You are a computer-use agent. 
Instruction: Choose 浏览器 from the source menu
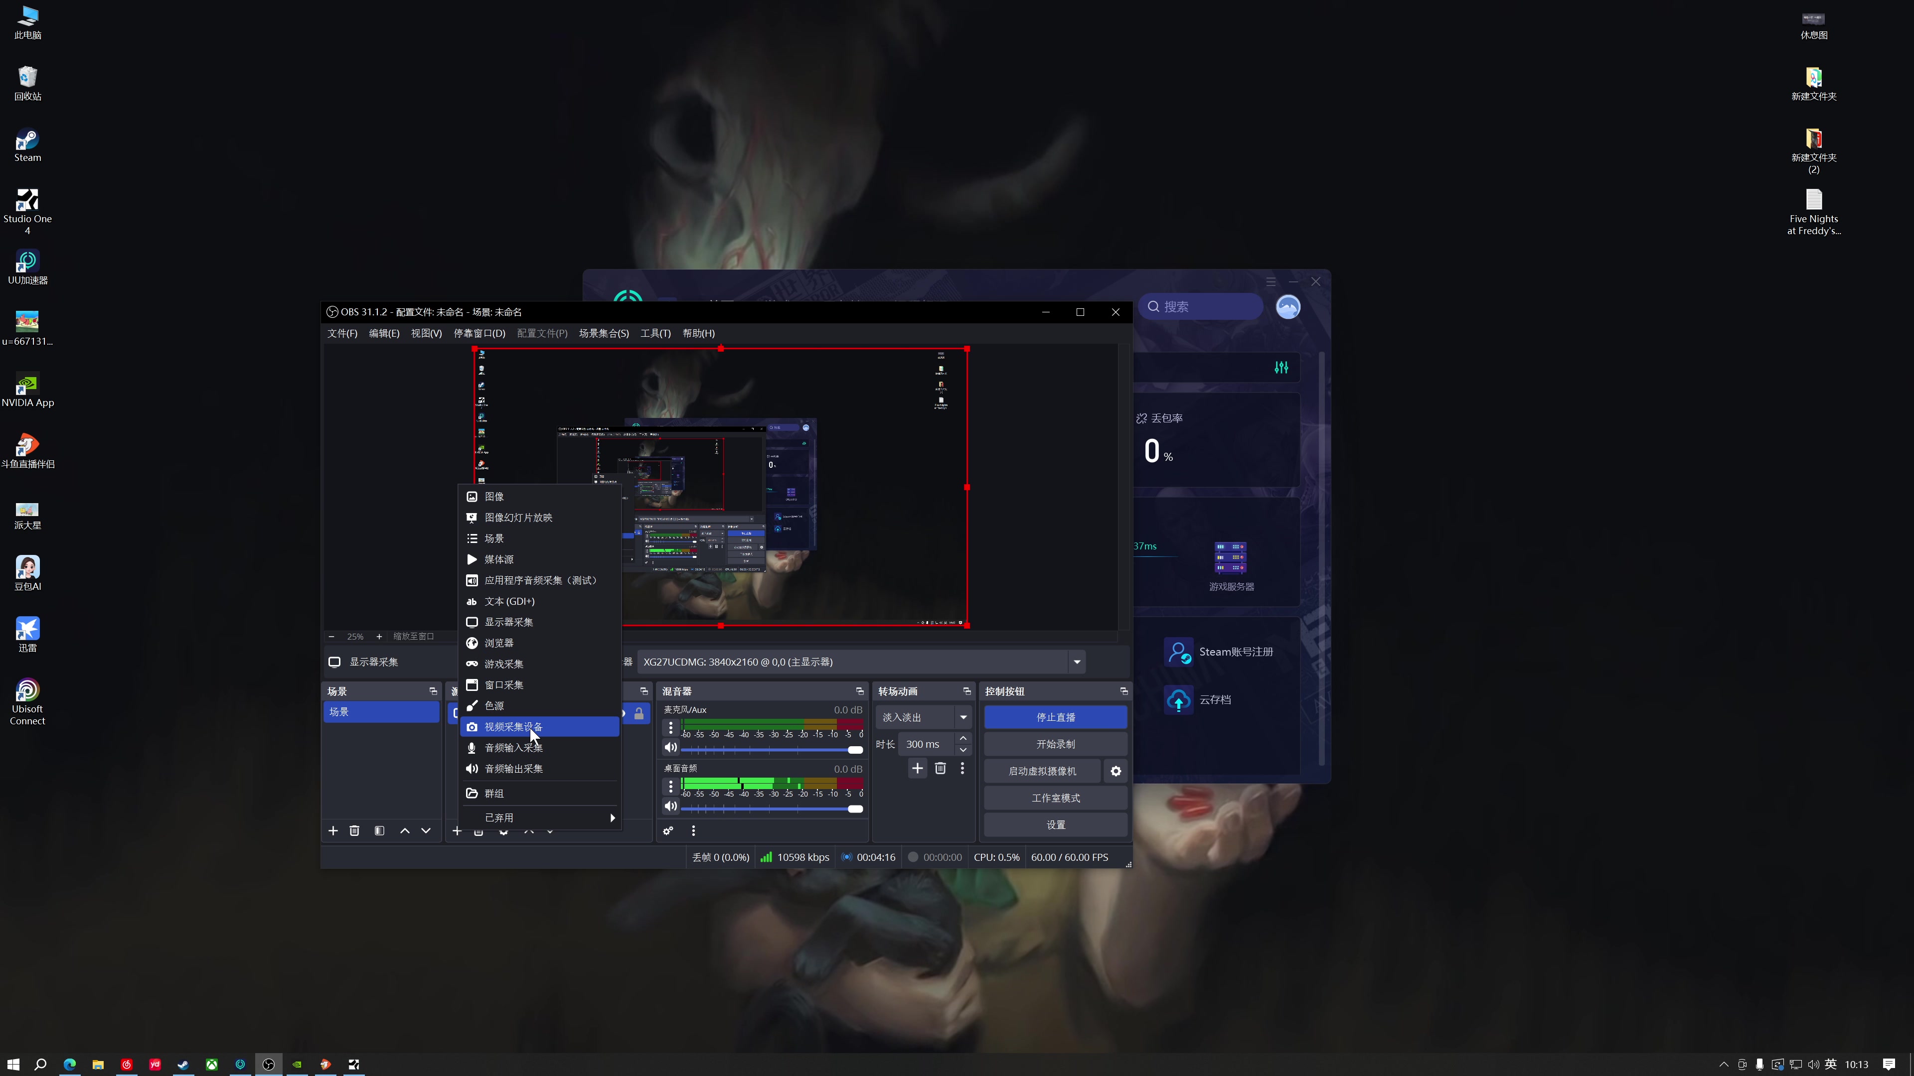(539, 643)
